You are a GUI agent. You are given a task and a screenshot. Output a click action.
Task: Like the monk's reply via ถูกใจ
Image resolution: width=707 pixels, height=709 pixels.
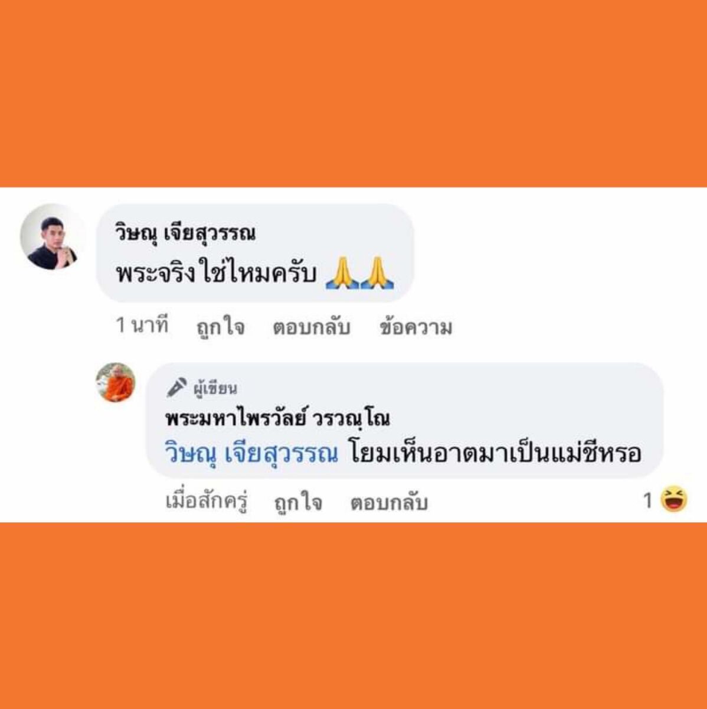298,502
